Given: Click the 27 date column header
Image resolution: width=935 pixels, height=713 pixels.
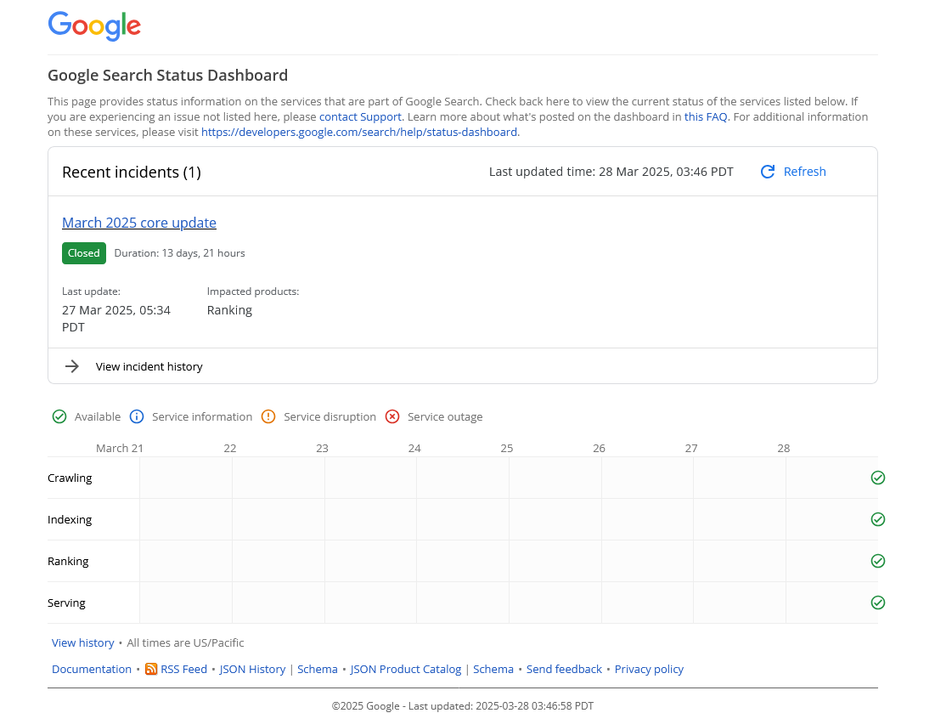Looking at the screenshot, I should click(691, 448).
